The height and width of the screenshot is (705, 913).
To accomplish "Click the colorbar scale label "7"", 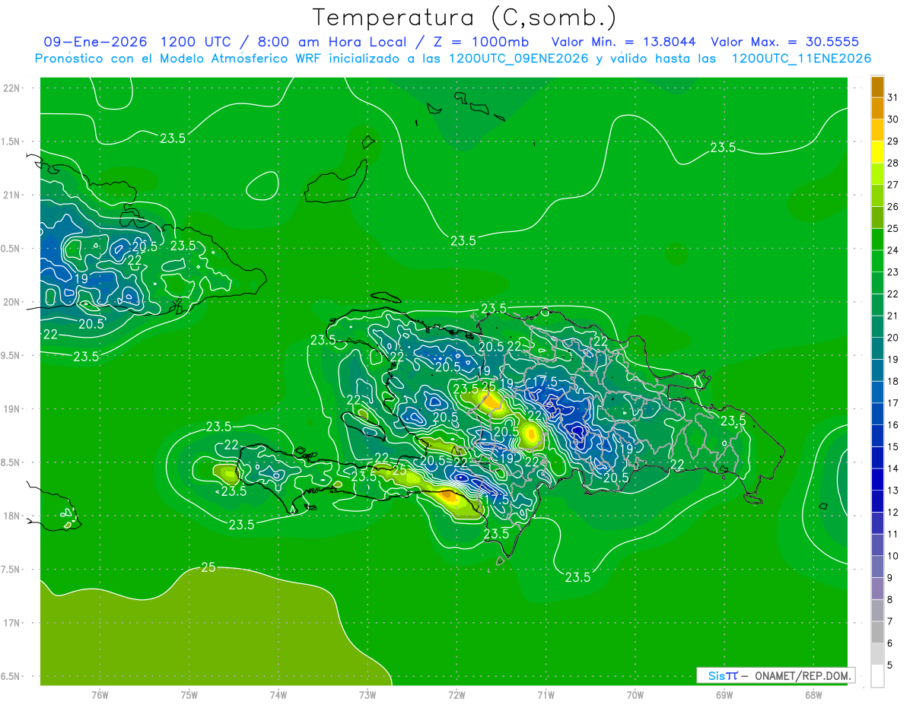I will tap(889, 622).
